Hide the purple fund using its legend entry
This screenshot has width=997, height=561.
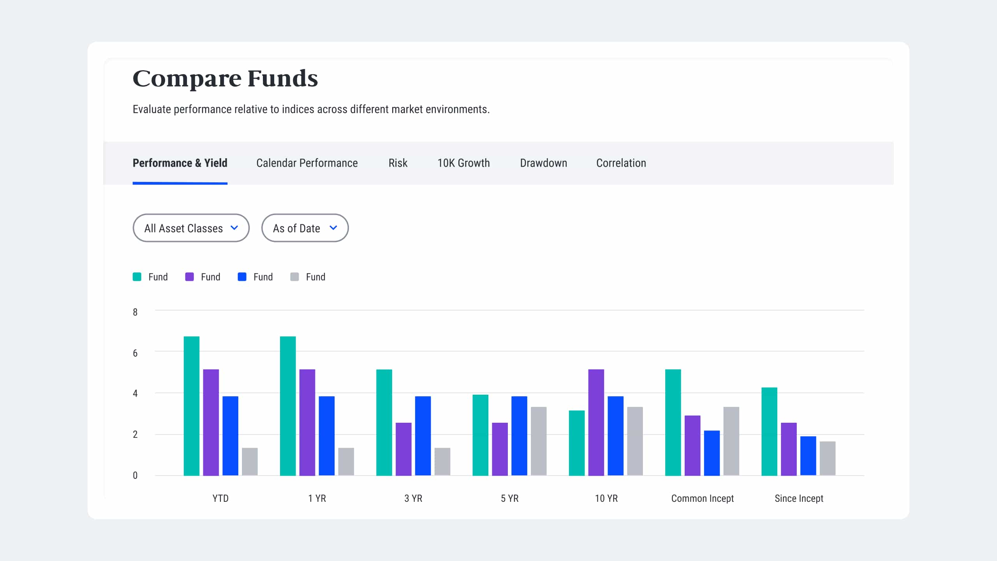(x=189, y=277)
